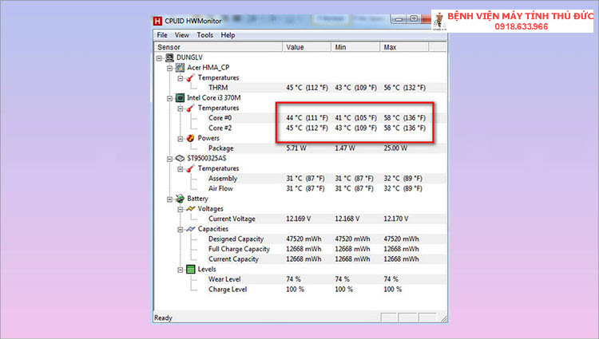Click the DUNGLV computer icon
599x339 pixels.
pos(169,57)
